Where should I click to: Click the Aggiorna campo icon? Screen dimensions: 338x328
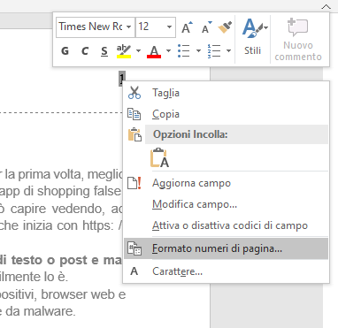[x=134, y=183]
